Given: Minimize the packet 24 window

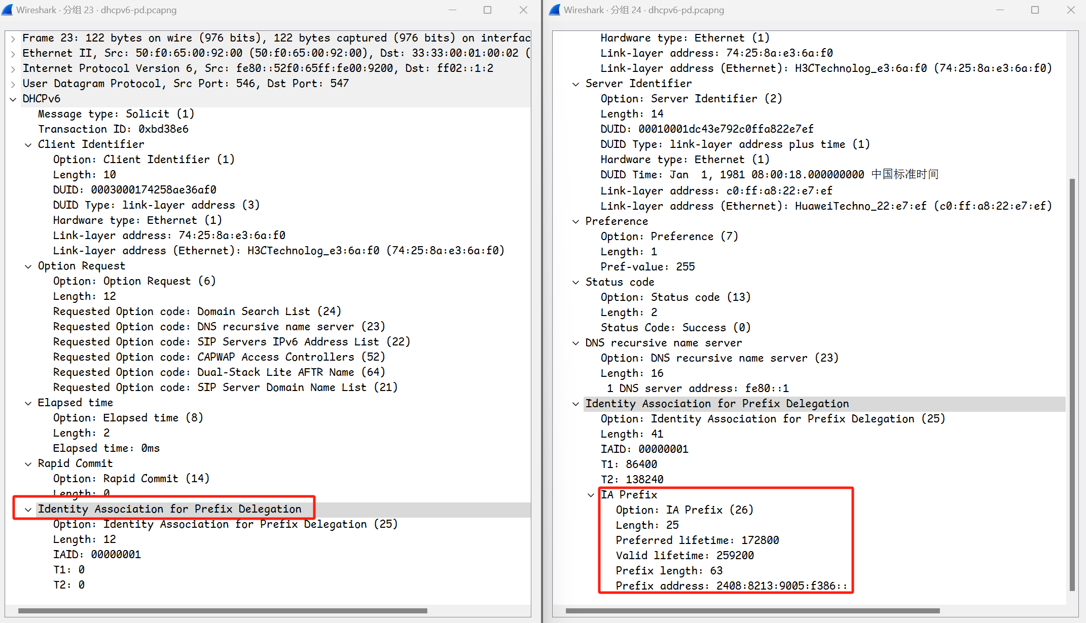Looking at the screenshot, I should click(x=1000, y=10).
